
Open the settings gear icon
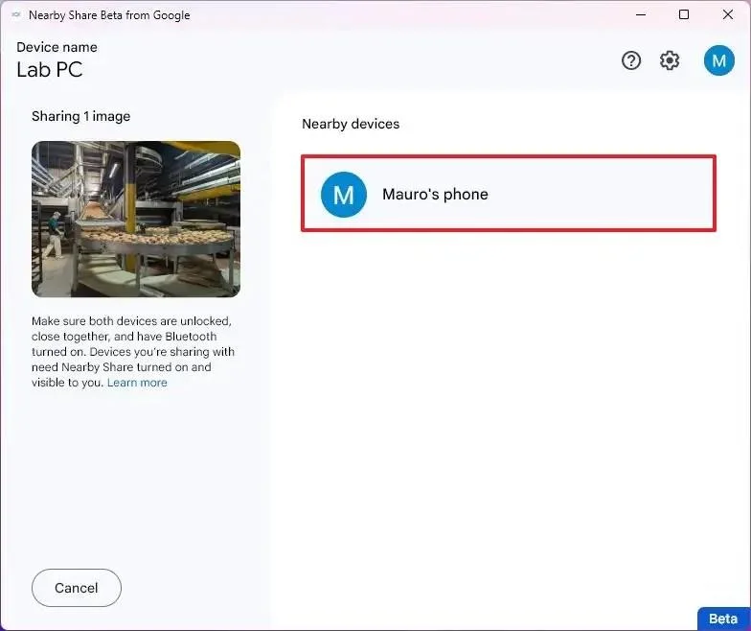669,61
